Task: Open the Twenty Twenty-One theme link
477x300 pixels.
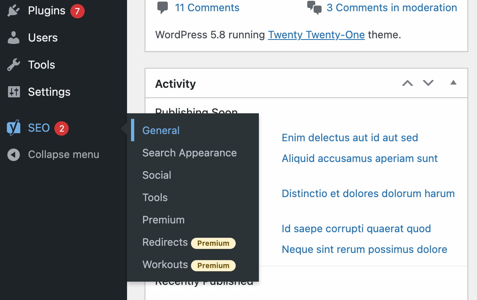Action: tap(316, 35)
